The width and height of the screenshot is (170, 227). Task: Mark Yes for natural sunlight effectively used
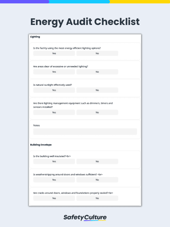[54, 90]
